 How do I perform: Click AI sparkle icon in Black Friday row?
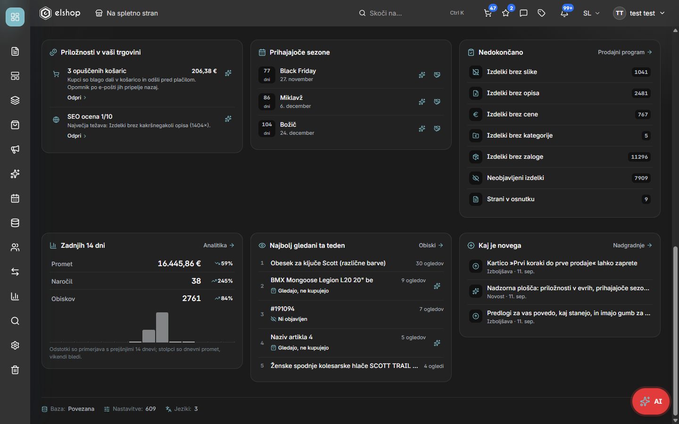[422, 75]
